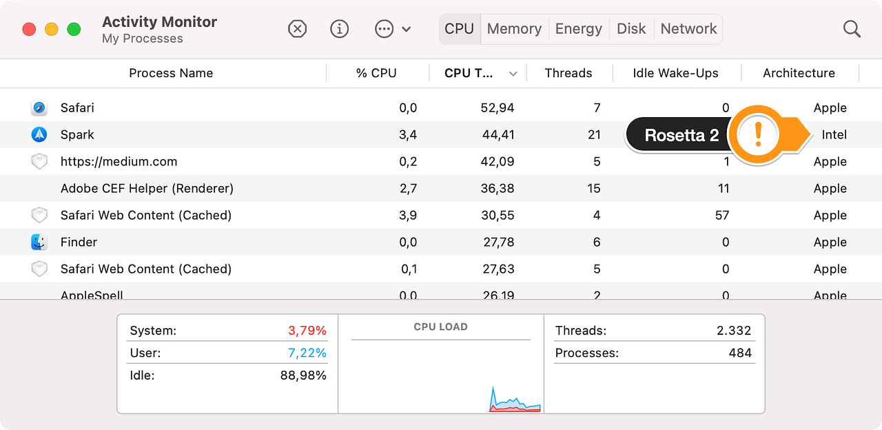Switch to the CPU tab
The width and height of the screenshot is (882, 430).
click(460, 29)
